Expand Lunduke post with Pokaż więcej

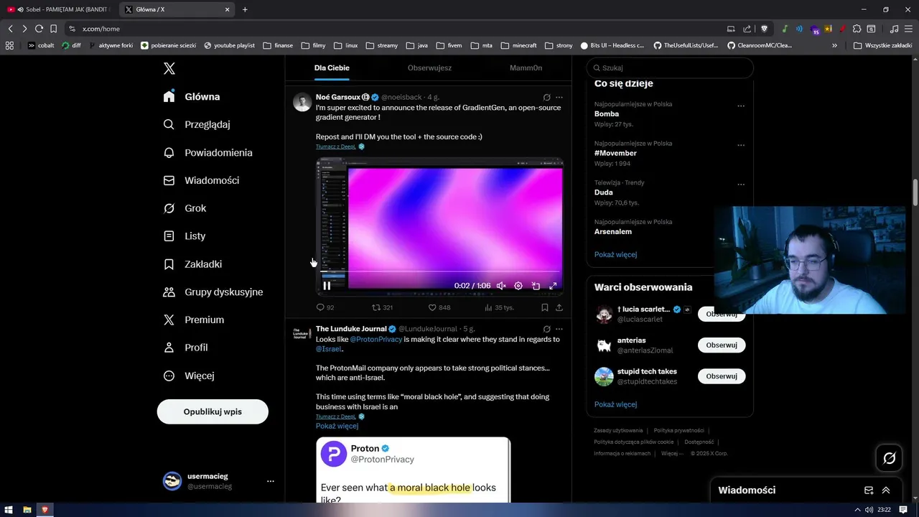(x=337, y=426)
